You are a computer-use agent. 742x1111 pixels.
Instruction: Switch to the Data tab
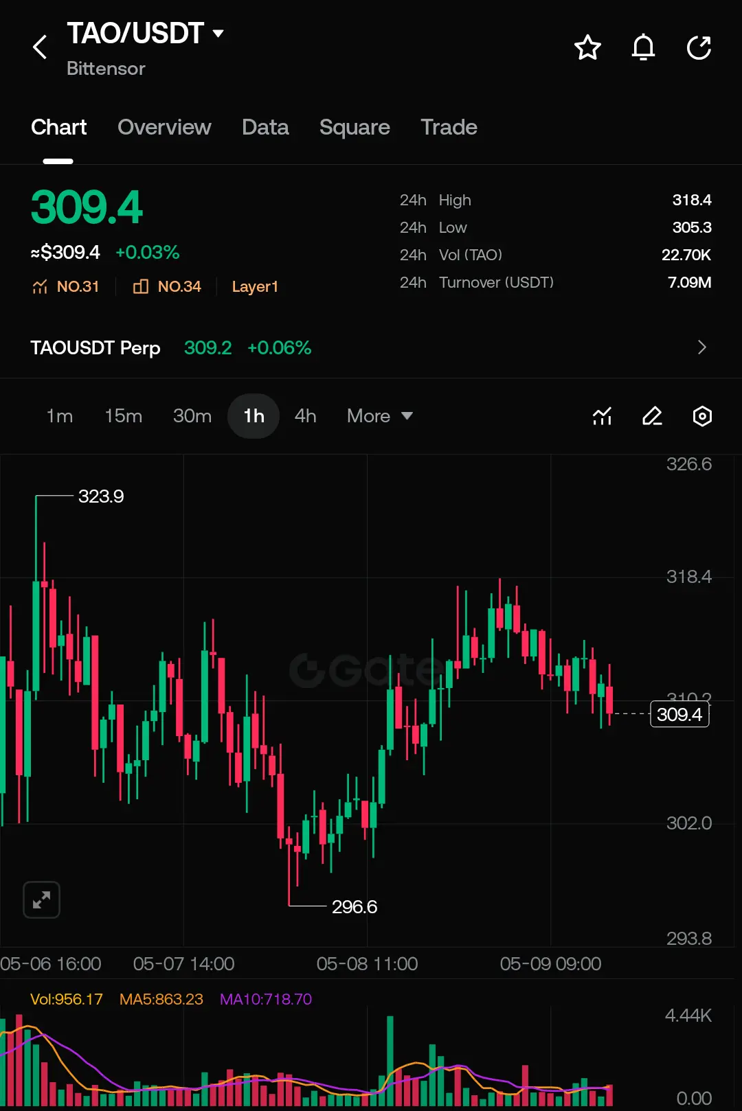(x=265, y=127)
